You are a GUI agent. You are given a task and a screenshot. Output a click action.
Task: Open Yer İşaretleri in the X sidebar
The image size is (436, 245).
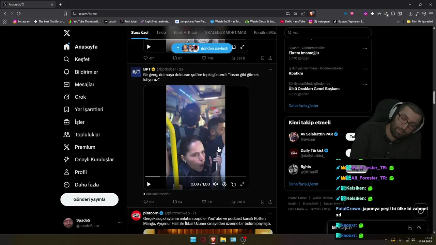[83, 110]
